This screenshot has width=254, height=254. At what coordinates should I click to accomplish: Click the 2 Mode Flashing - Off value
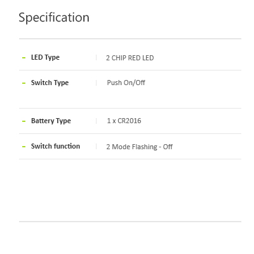pos(140,147)
